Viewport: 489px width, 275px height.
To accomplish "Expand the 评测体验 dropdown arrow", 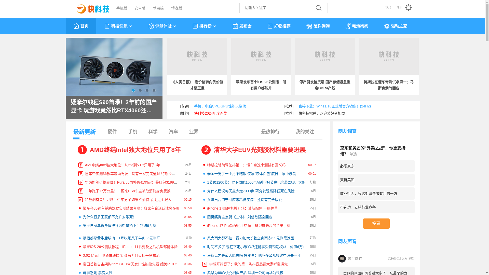I will click(x=175, y=26).
